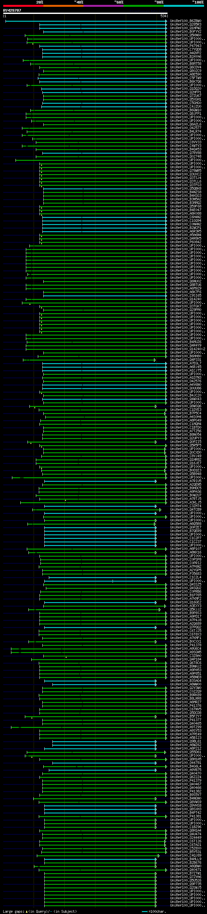Select label UniRef100_B7P5C4

[x=186, y=413]
